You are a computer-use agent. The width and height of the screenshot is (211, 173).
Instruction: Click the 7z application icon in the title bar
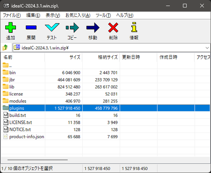(6, 6)
